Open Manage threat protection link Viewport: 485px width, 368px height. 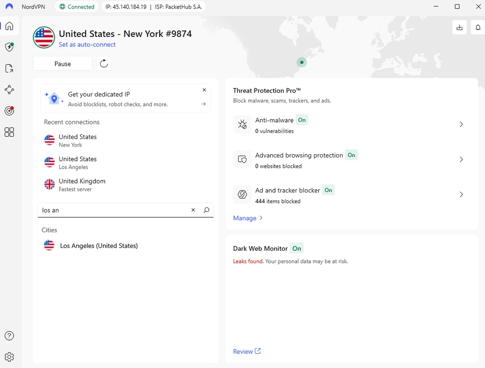click(x=248, y=218)
